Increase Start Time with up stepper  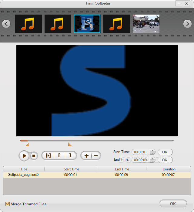click(152, 151)
